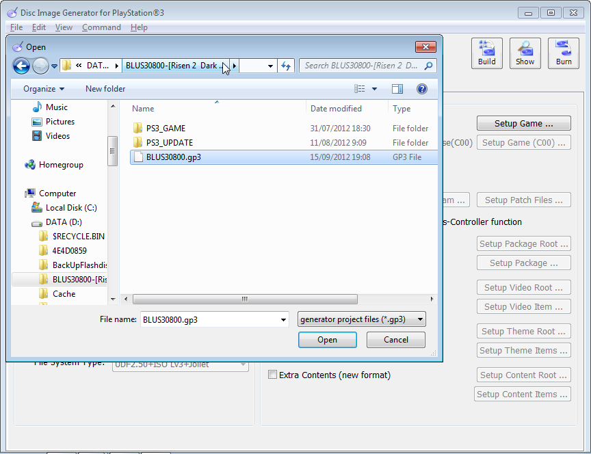Screen dimensions: 591x454
Task: Click scroll-down arrow of navigation pane
Action: coord(113,299)
